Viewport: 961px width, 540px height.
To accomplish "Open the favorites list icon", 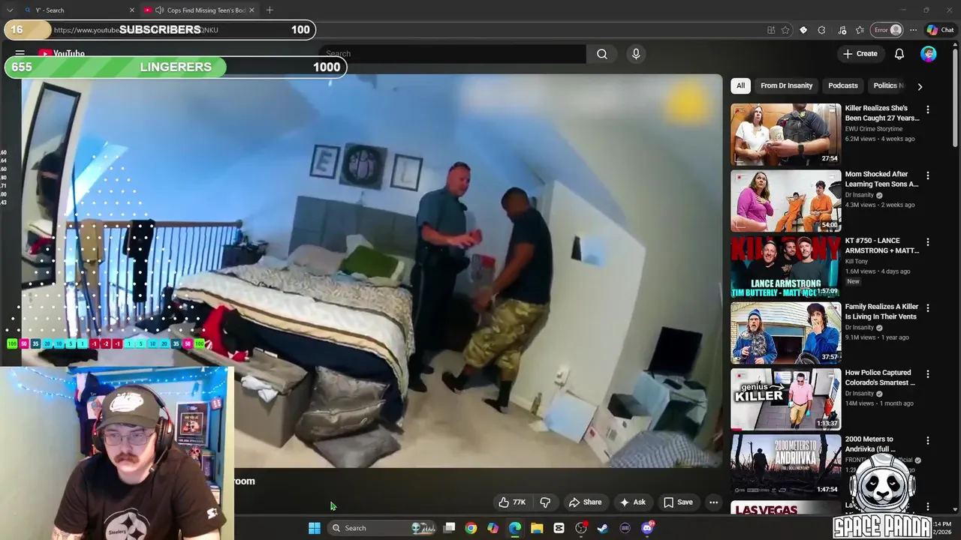I will click(x=860, y=30).
